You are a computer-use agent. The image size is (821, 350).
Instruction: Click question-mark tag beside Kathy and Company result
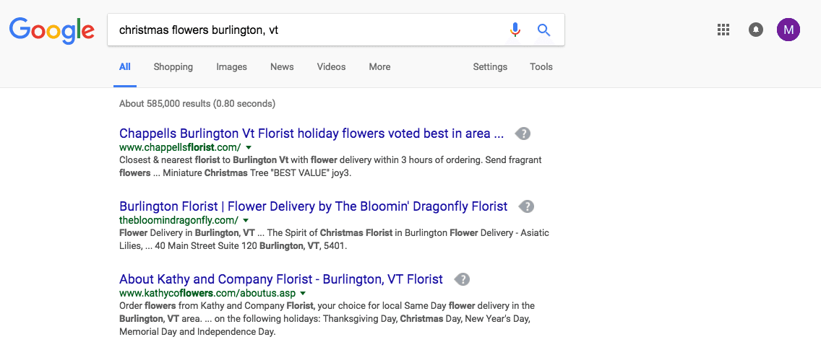point(463,279)
